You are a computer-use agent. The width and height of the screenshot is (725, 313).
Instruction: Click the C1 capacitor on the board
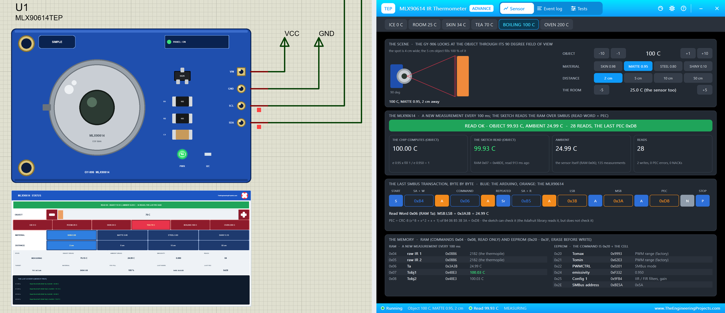tap(182, 135)
